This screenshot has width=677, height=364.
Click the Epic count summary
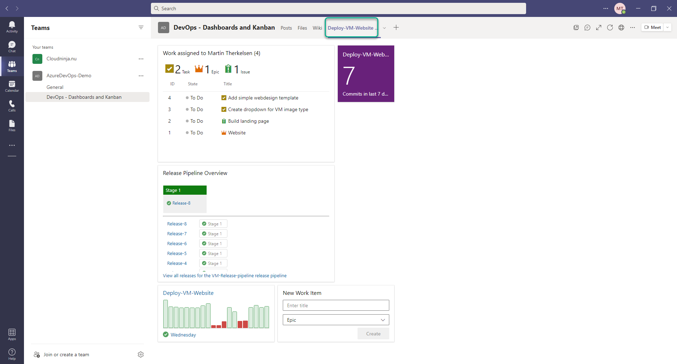pyautogui.click(x=207, y=69)
